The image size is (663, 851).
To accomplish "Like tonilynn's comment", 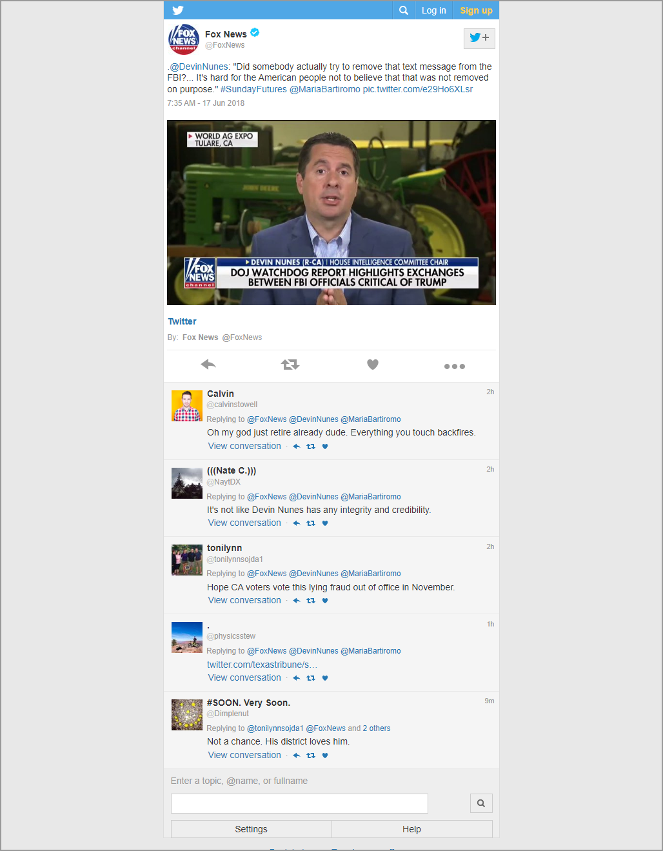I will coord(325,601).
